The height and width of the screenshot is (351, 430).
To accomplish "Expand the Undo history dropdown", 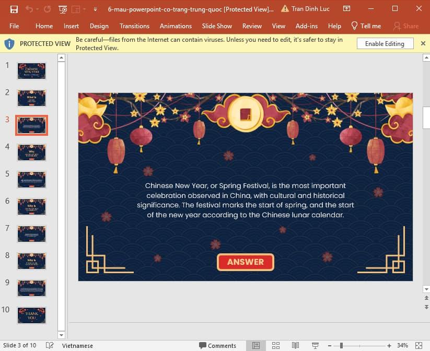I will click(37, 9).
